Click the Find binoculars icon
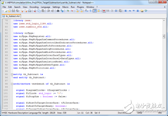The height and width of the screenshot is (116, 168). tap(58, 11)
